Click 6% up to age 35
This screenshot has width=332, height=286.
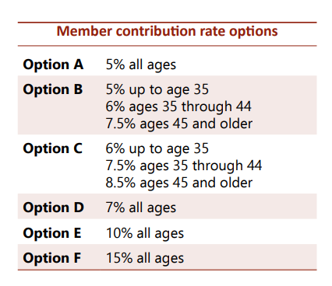(157, 148)
